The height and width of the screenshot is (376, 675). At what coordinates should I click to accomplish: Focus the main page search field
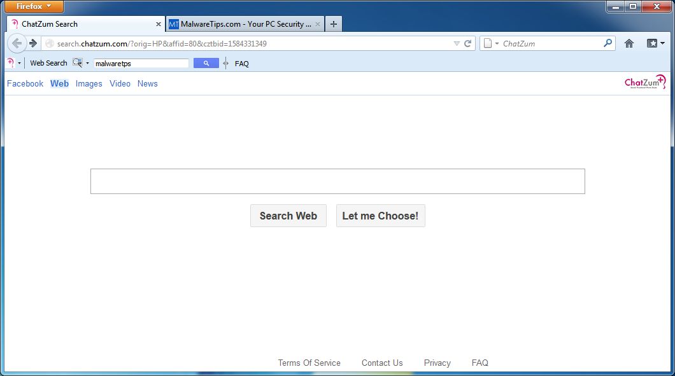337,181
